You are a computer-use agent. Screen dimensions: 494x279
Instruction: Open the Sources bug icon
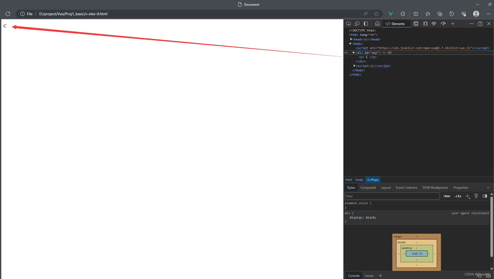point(425,24)
